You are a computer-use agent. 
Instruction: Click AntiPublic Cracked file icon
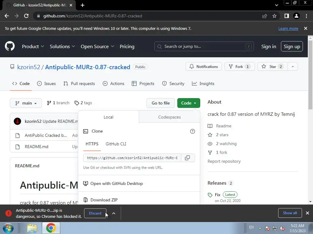pyautogui.click(x=17, y=136)
